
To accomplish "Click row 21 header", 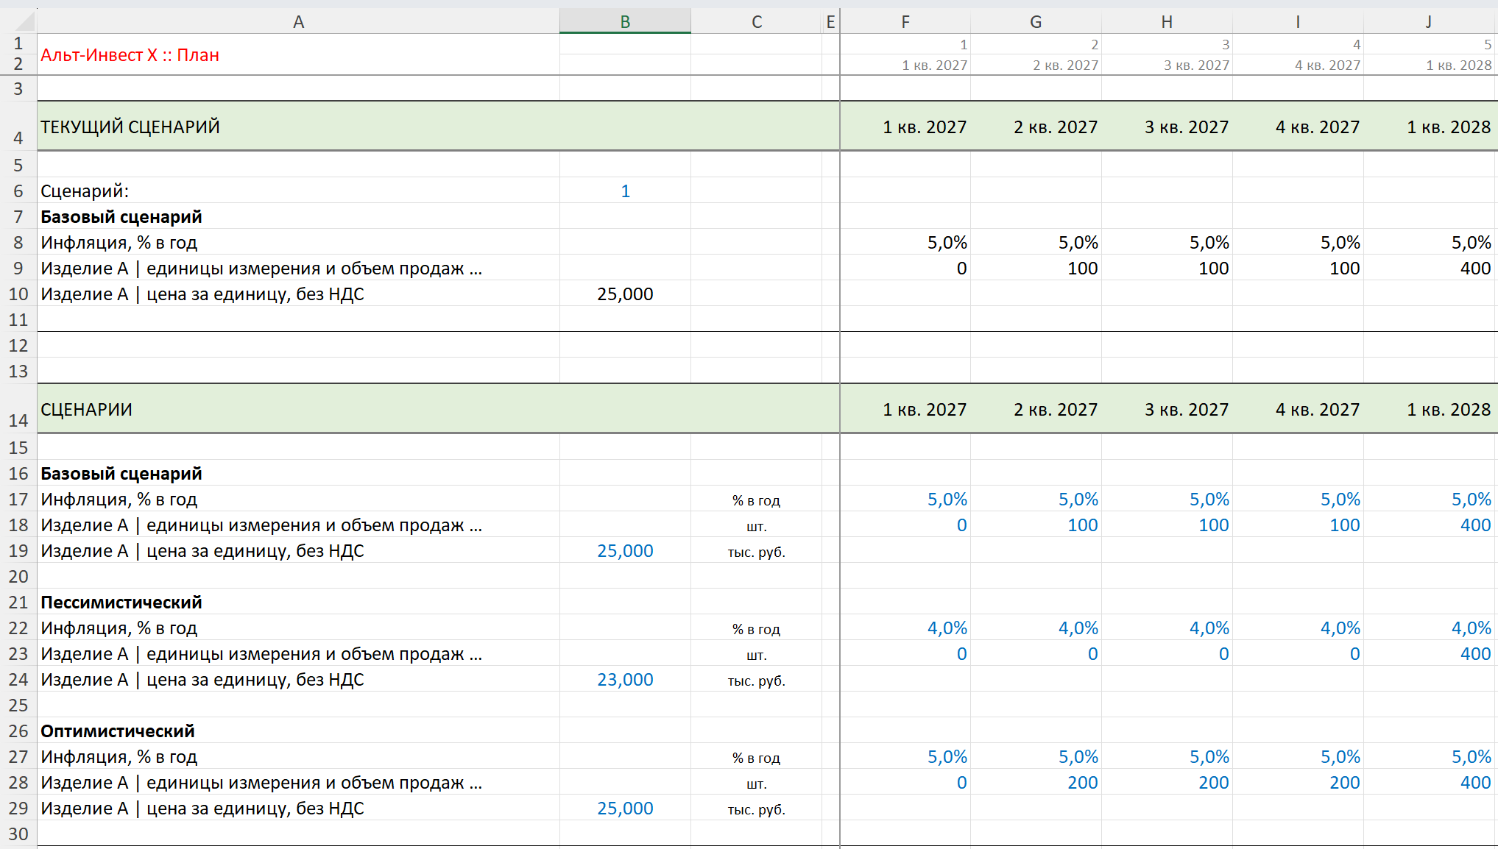I will (x=18, y=603).
